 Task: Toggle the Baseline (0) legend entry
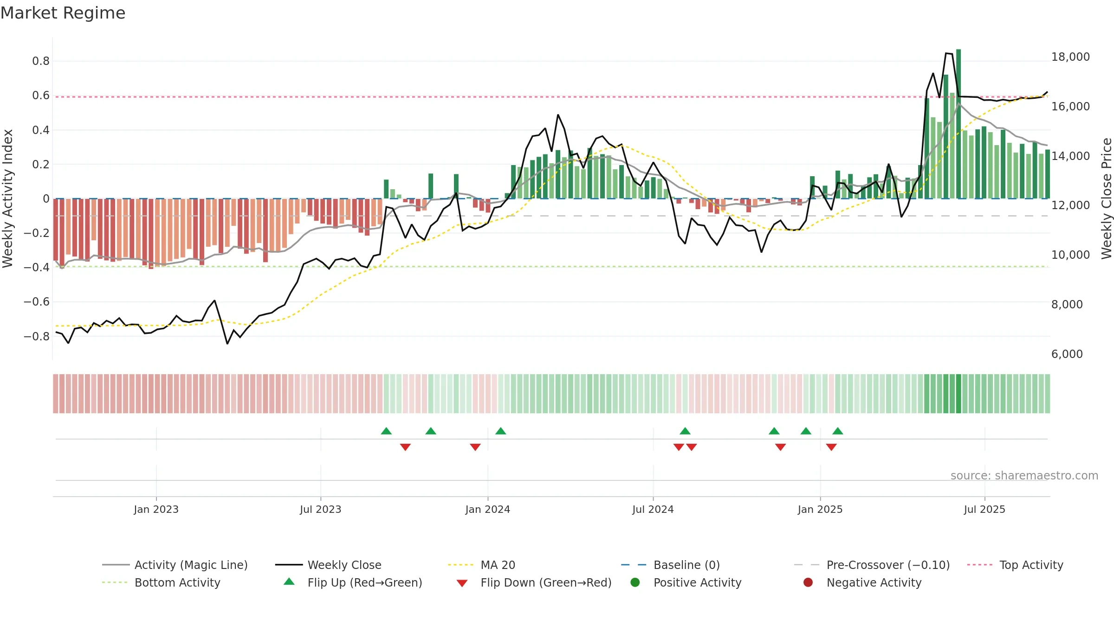pyautogui.click(x=670, y=565)
